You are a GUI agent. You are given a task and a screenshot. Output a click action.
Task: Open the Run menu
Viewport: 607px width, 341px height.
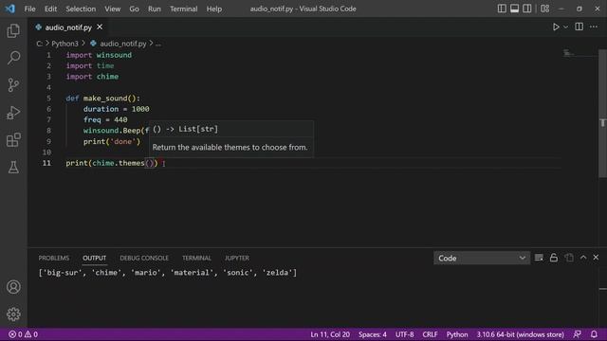(154, 9)
